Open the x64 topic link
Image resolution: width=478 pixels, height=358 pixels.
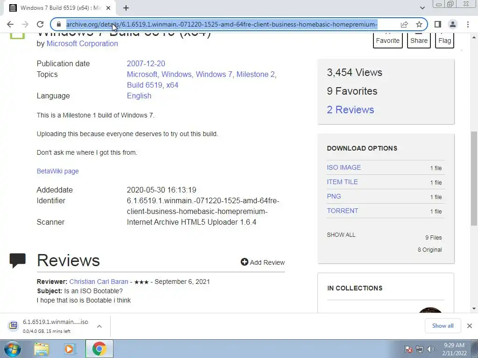[x=172, y=85]
